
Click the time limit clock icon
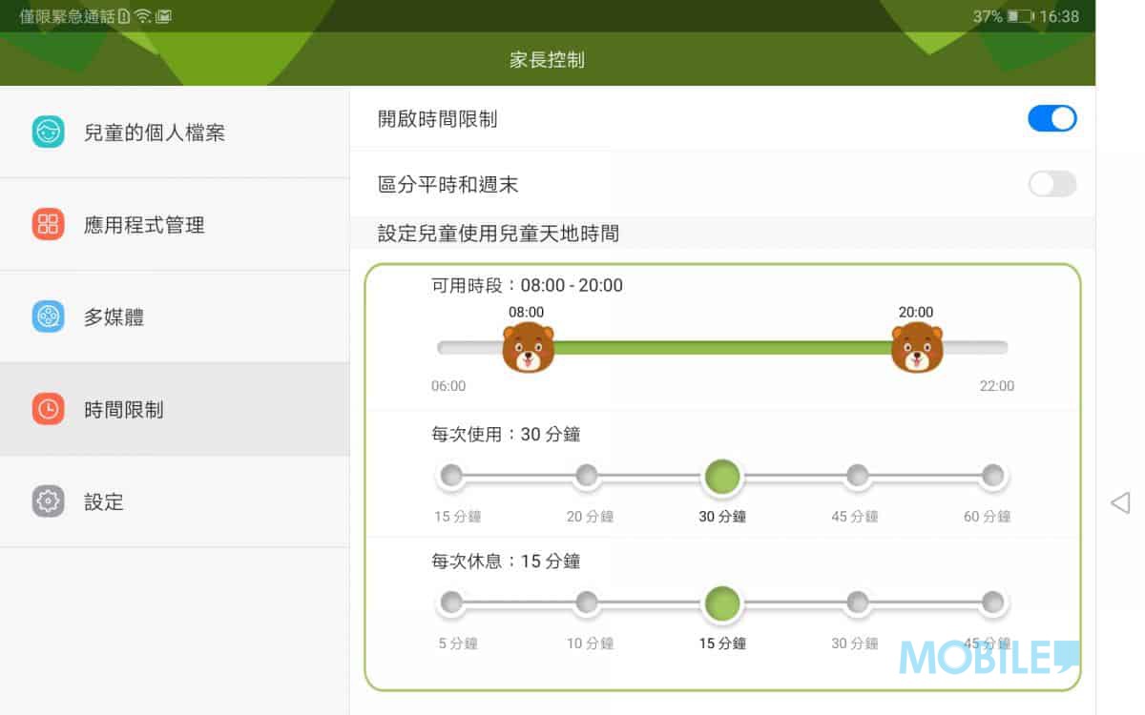click(48, 409)
